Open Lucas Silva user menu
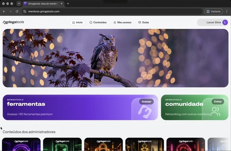The height and width of the screenshot is (151, 231). pyautogui.click(x=213, y=22)
